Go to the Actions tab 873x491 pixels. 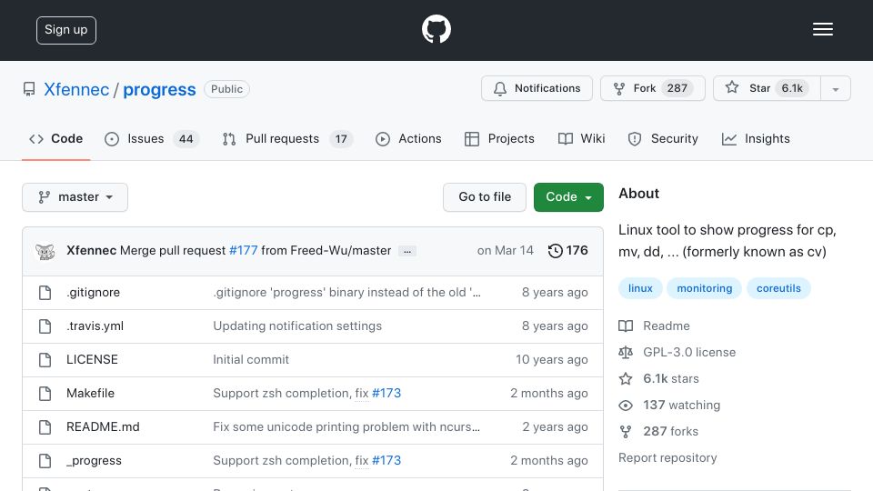point(408,138)
